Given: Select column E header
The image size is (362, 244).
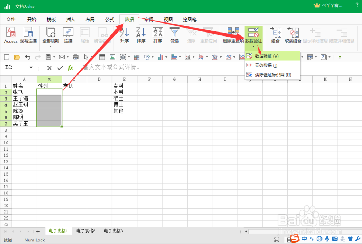Looking at the screenshot, I should click(x=125, y=79).
